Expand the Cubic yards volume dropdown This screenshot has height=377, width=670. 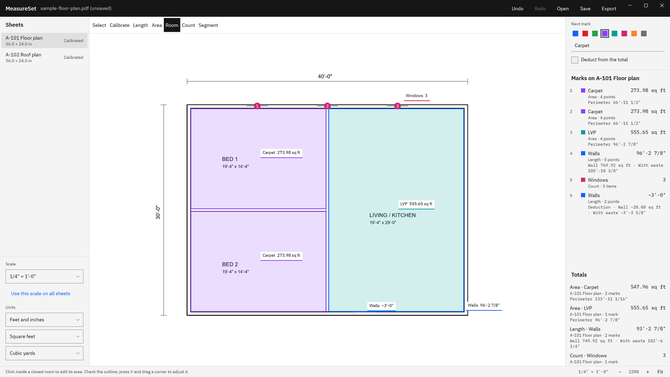(44, 353)
